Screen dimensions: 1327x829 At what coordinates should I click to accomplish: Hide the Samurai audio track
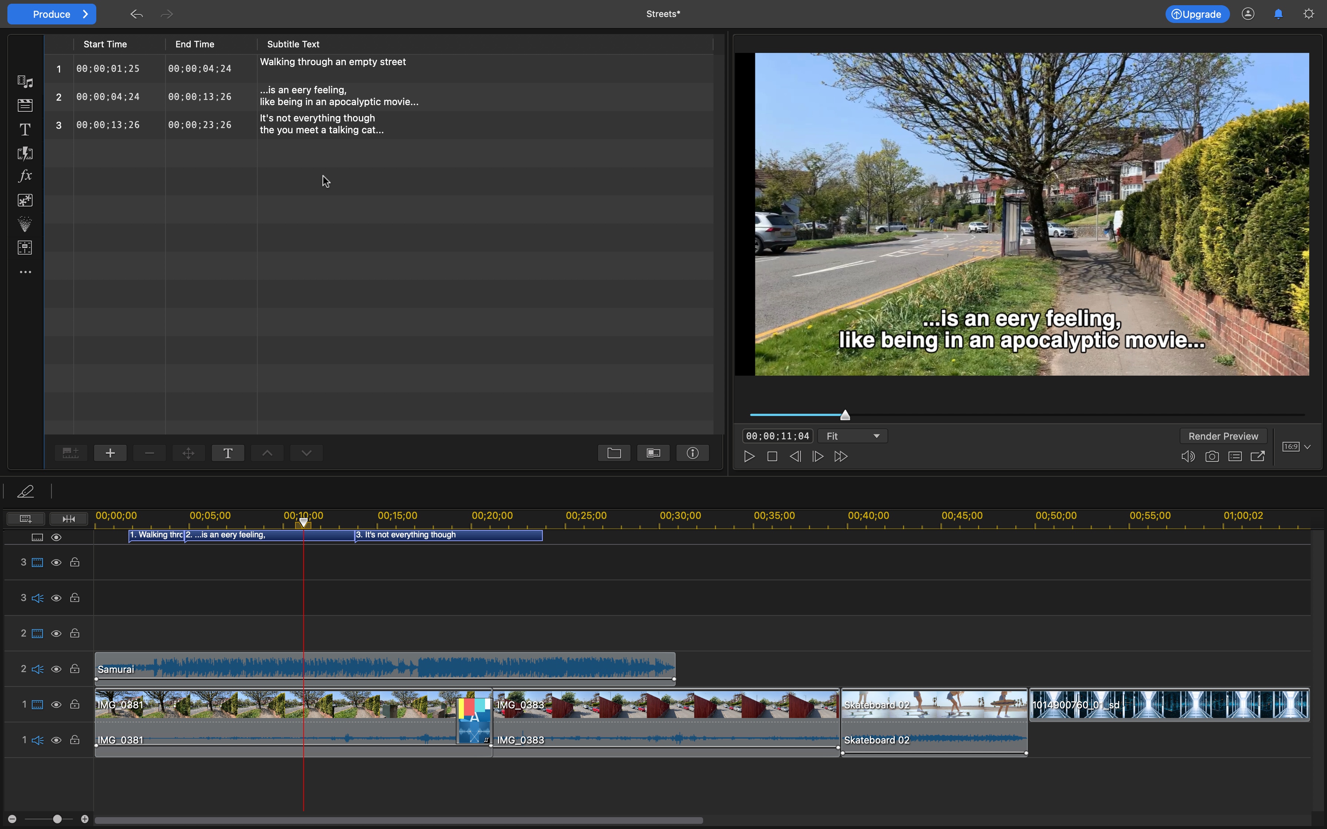pyautogui.click(x=57, y=668)
